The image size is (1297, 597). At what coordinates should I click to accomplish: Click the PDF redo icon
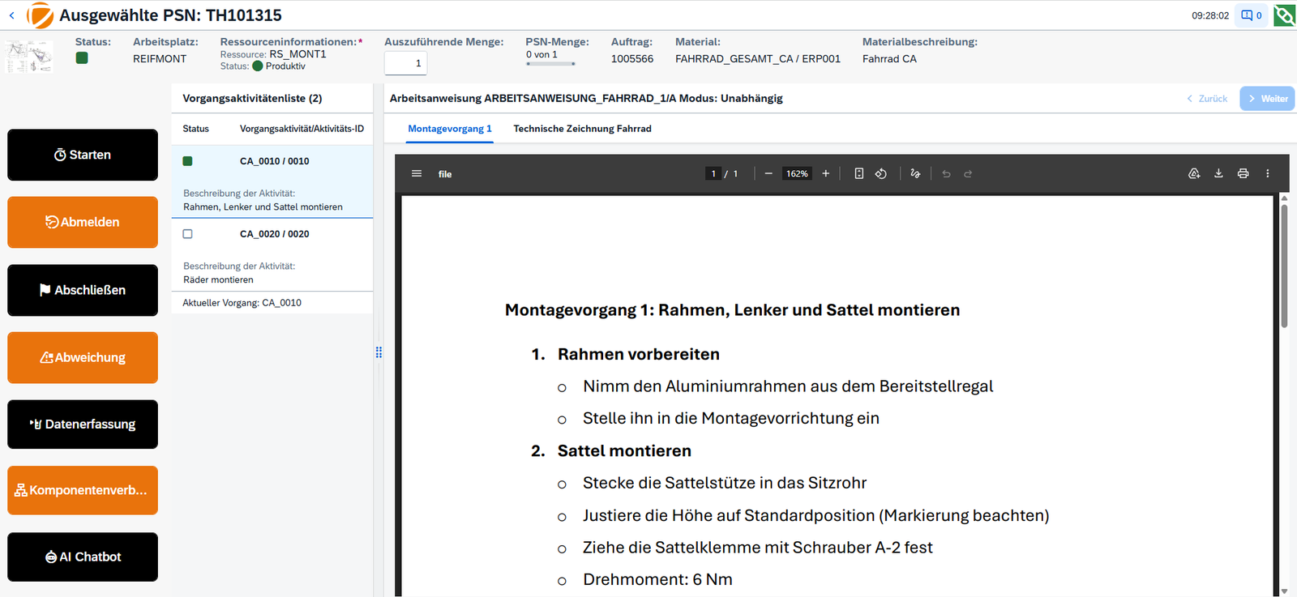[968, 173]
